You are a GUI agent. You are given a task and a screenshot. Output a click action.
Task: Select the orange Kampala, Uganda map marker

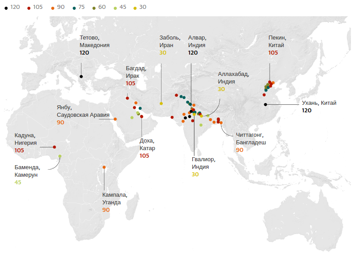(x=104, y=167)
